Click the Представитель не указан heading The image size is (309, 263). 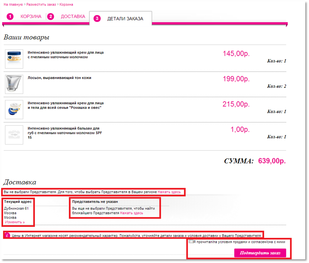click(x=95, y=202)
